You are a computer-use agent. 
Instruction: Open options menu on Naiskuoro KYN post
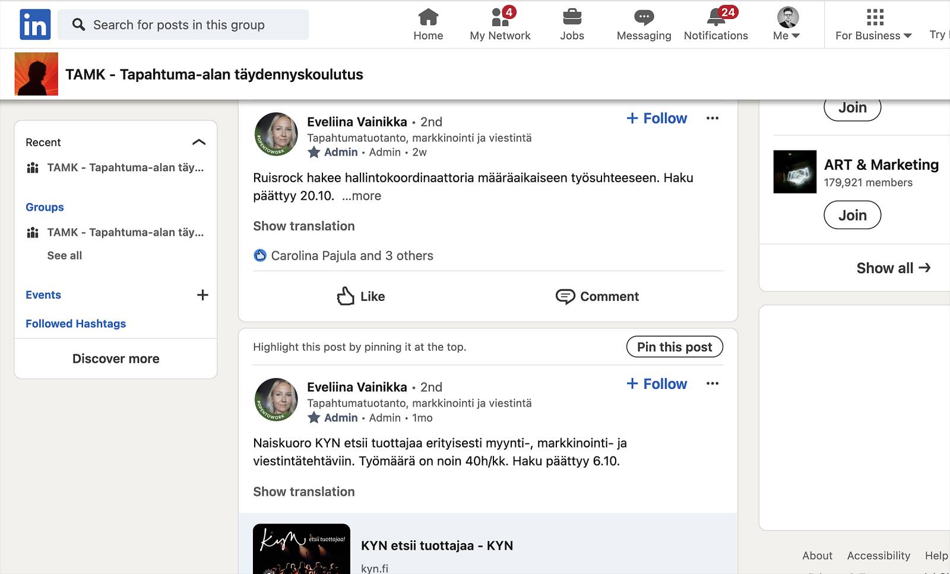(712, 383)
